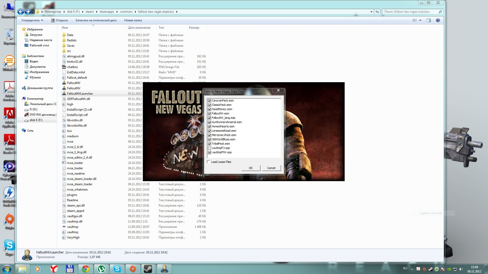Open recent locations dropdown near navigation arrows
This screenshot has width=488, height=274.
(33, 12)
